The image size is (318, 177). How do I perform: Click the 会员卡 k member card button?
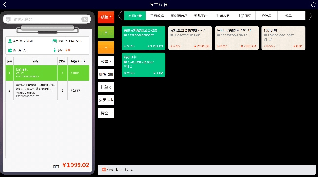(x=106, y=100)
